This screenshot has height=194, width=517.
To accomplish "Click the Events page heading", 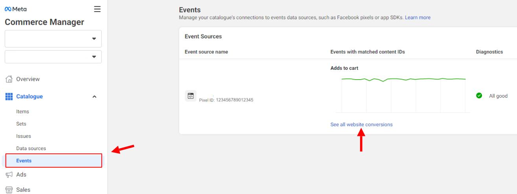I will click(x=190, y=10).
